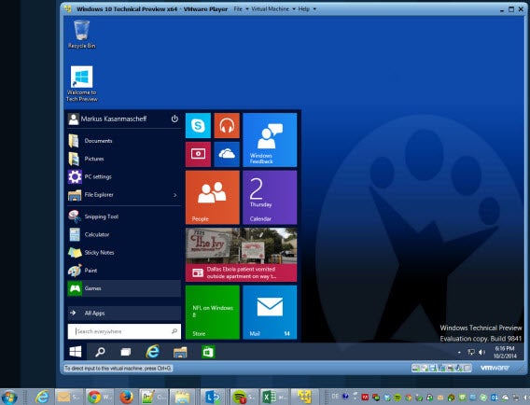Open the Skype tile
Screen dimensions: 530x405
point(198,126)
